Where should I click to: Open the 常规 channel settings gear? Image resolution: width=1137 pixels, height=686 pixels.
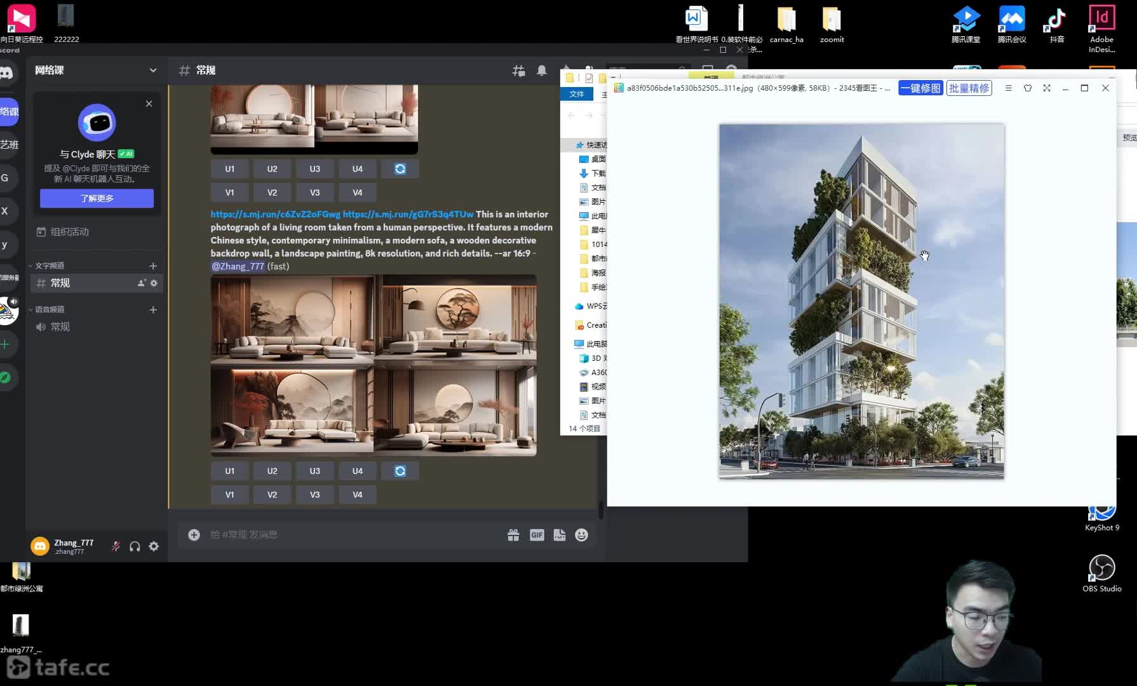point(154,283)
